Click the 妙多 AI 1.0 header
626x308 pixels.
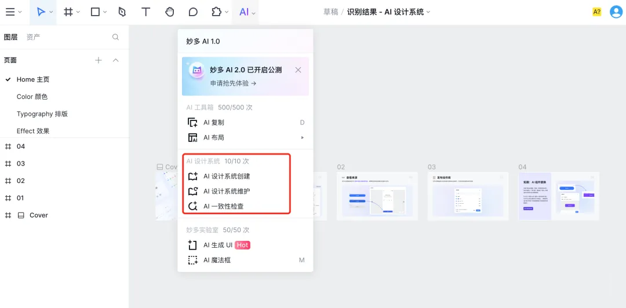(x=203, y=41)
